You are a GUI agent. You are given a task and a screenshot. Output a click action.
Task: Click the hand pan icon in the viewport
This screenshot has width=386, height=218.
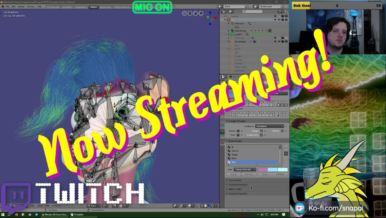point(196,13)
